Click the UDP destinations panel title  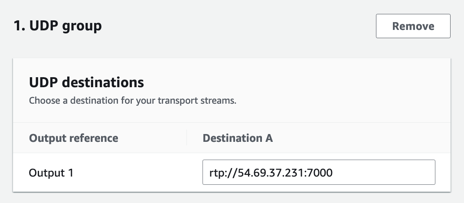click(86, 82)
